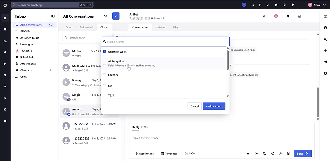Open the Aniket account dropdown
This screenshot has width=330, height=161.
(317, 5)
